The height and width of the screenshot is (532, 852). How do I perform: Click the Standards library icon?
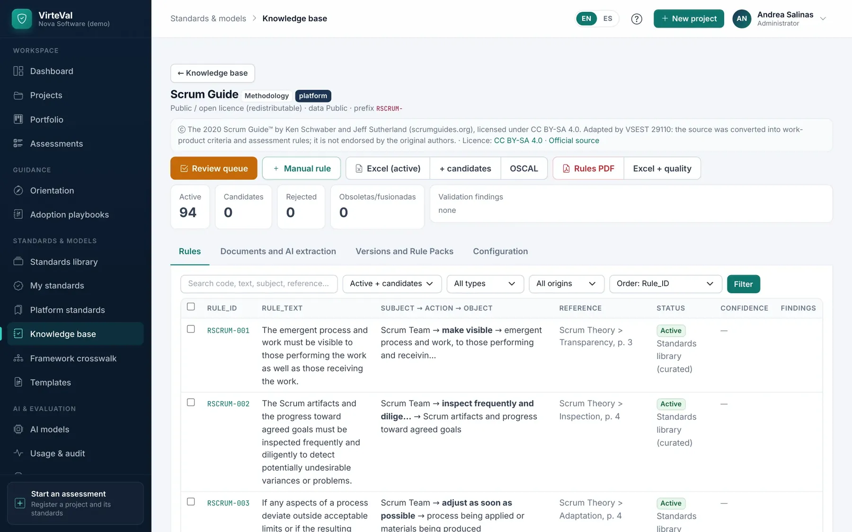pyautogui.click(x=18, y=262)
